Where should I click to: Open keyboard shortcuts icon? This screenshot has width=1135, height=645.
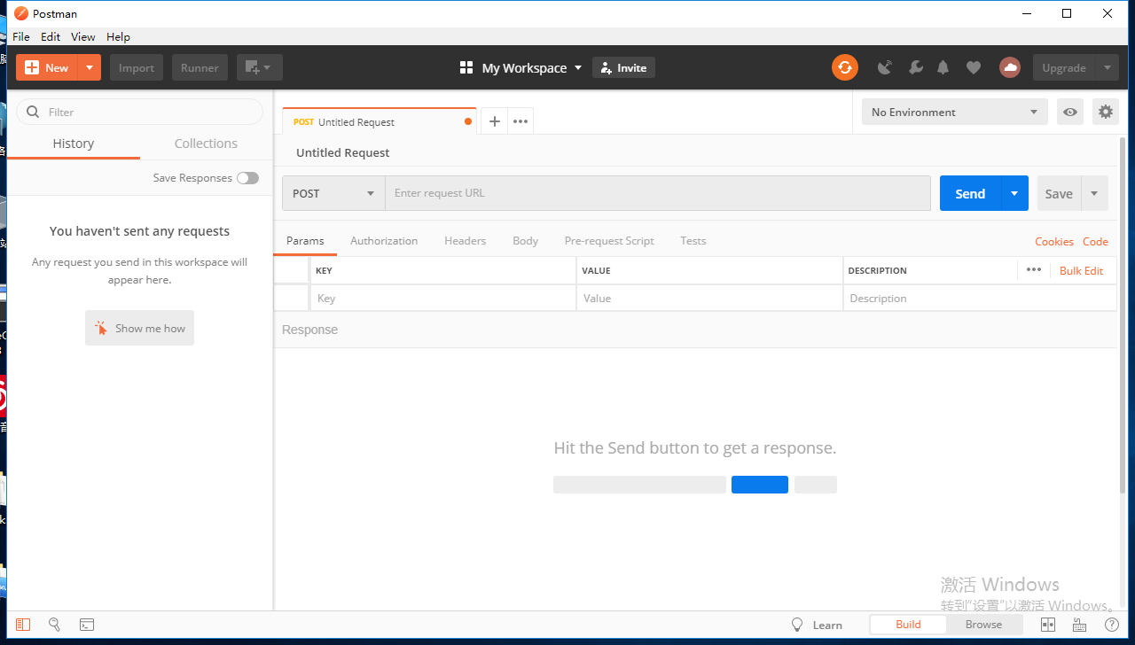[x=1080, y=625]
